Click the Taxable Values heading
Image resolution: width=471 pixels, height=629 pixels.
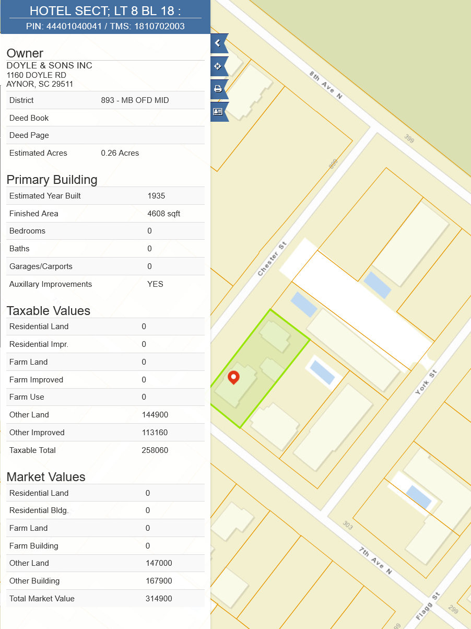[x=48, y=311]
